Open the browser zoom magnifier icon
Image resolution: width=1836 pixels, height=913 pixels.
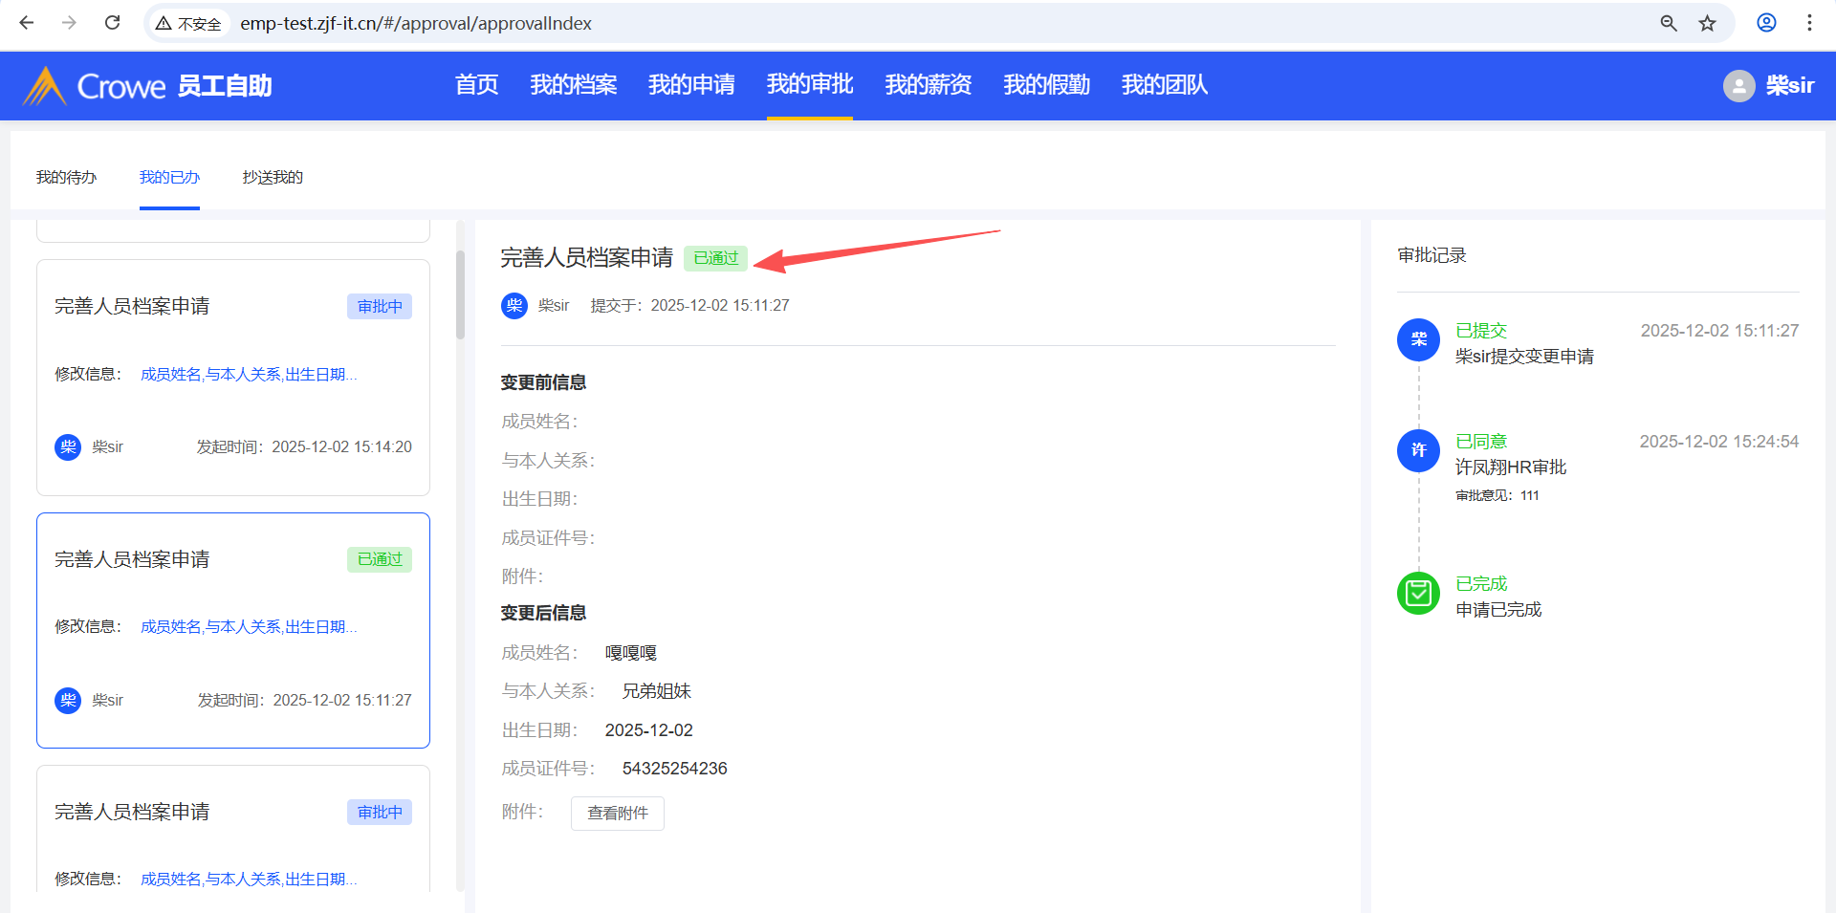pos(1669,23)
